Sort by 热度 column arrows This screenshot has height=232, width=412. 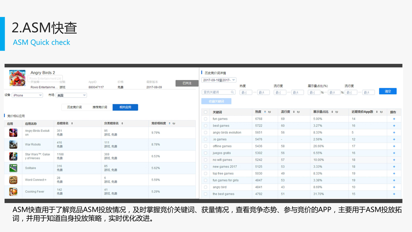(265, 112)
